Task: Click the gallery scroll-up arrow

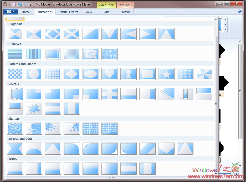Action: click(x=216, y=19)
